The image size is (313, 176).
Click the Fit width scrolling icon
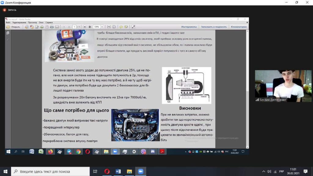tap(109, 27)
